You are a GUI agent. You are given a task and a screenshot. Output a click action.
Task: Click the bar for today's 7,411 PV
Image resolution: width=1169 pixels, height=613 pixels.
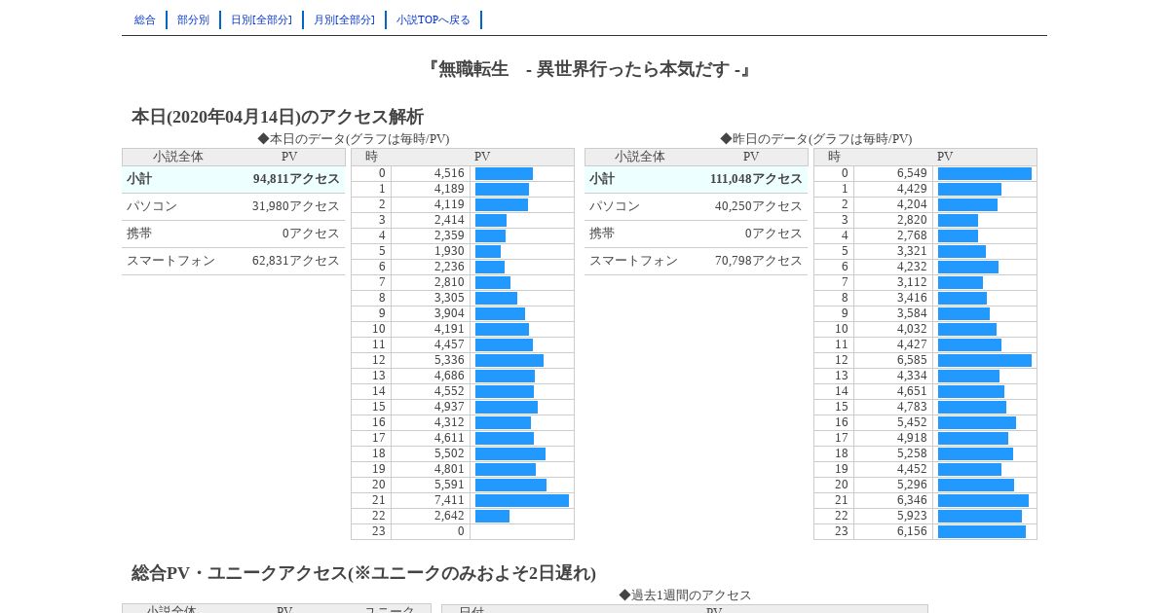[x=522, y=500]
